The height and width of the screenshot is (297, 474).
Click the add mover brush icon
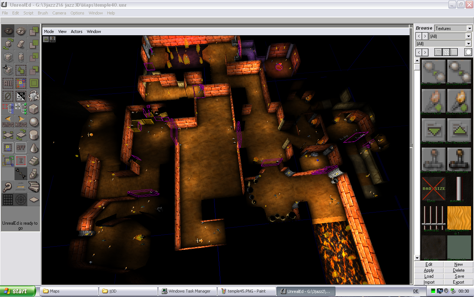[x=34, y=96]
